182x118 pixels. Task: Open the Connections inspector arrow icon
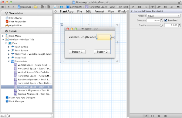pyautogui.click(x=165, y=7)
